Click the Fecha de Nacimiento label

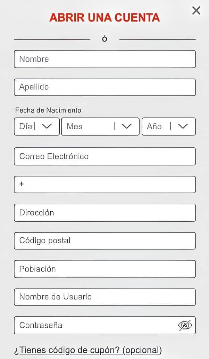point(48,110)
